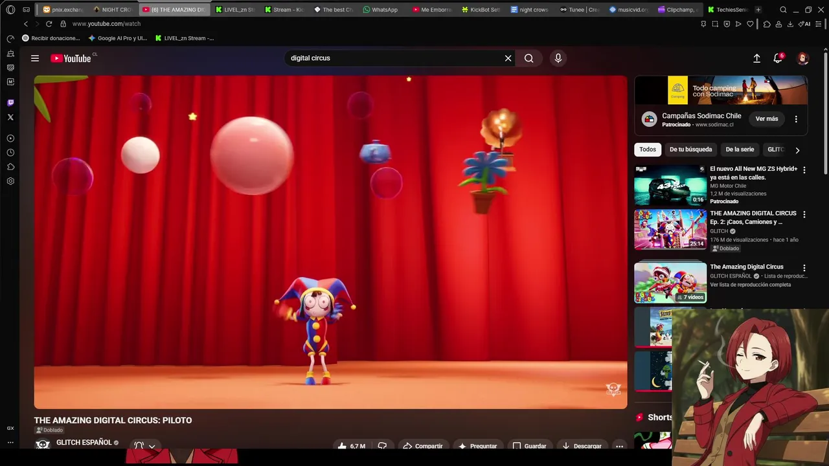
Task: Open more actions beside Descargar
Action: coord(620,446)
